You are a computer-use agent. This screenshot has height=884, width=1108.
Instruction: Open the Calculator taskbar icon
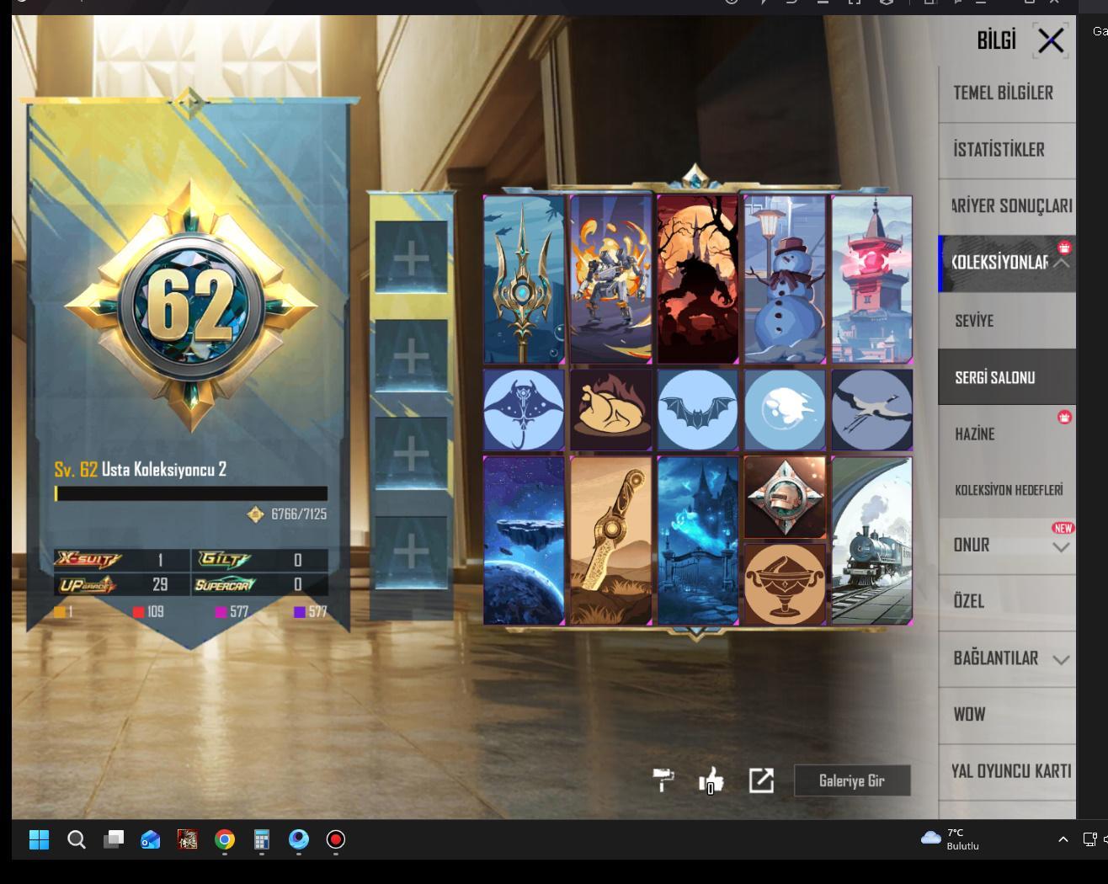point(262,839)
